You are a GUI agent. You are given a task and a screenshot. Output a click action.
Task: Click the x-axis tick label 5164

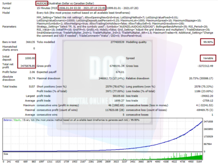[199, 162]
